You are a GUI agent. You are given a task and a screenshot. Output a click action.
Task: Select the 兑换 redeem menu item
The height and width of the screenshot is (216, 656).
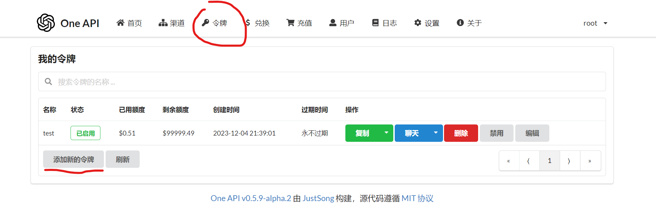257,23
